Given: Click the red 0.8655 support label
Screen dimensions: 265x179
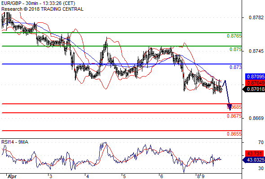Looking at the screenshot, I should click(234, 134).
